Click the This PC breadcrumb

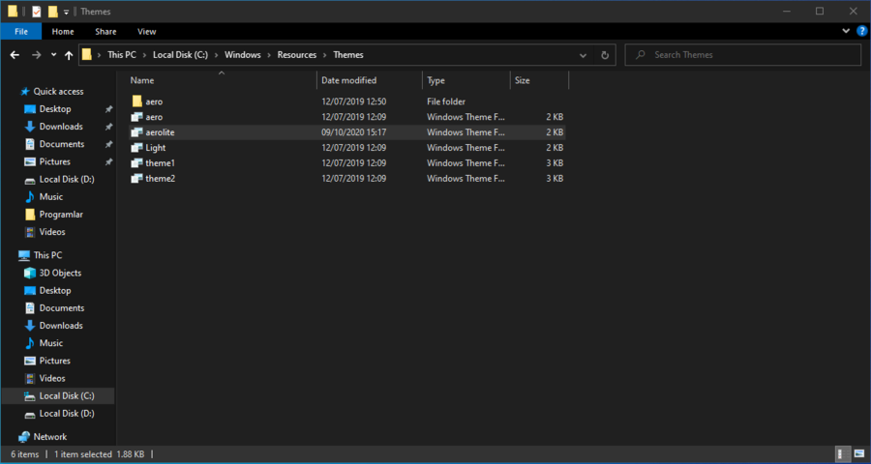click(x=122, y=55)
